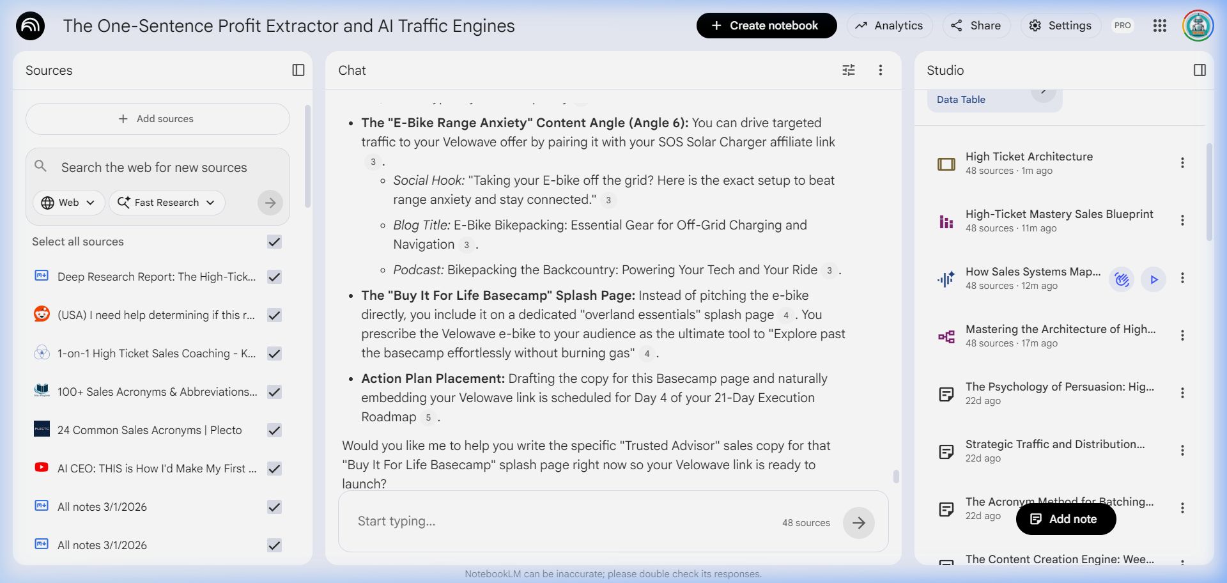Play the How Sales Systems Map audio
Screen dimensions: 1227x583
tap(1153, 279)
